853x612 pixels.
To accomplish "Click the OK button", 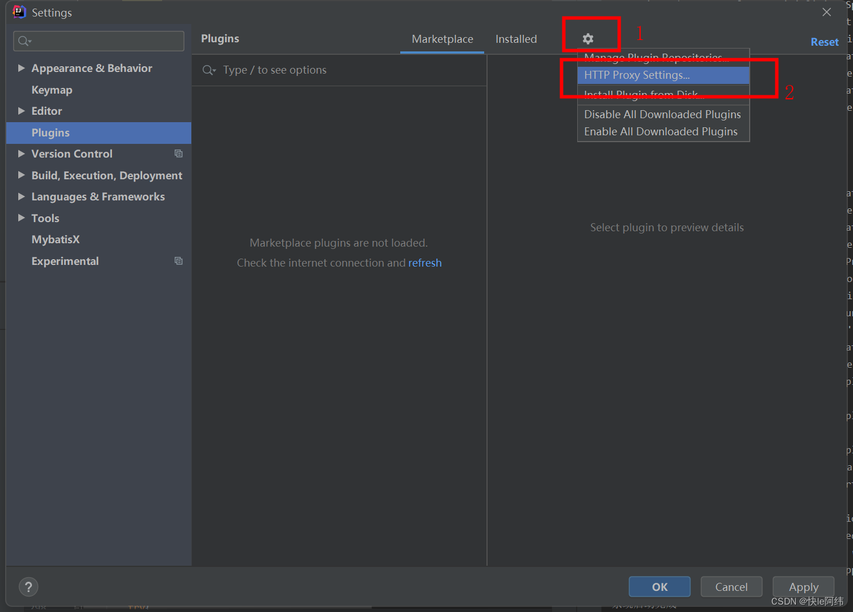I will click(x=659, y=587).
